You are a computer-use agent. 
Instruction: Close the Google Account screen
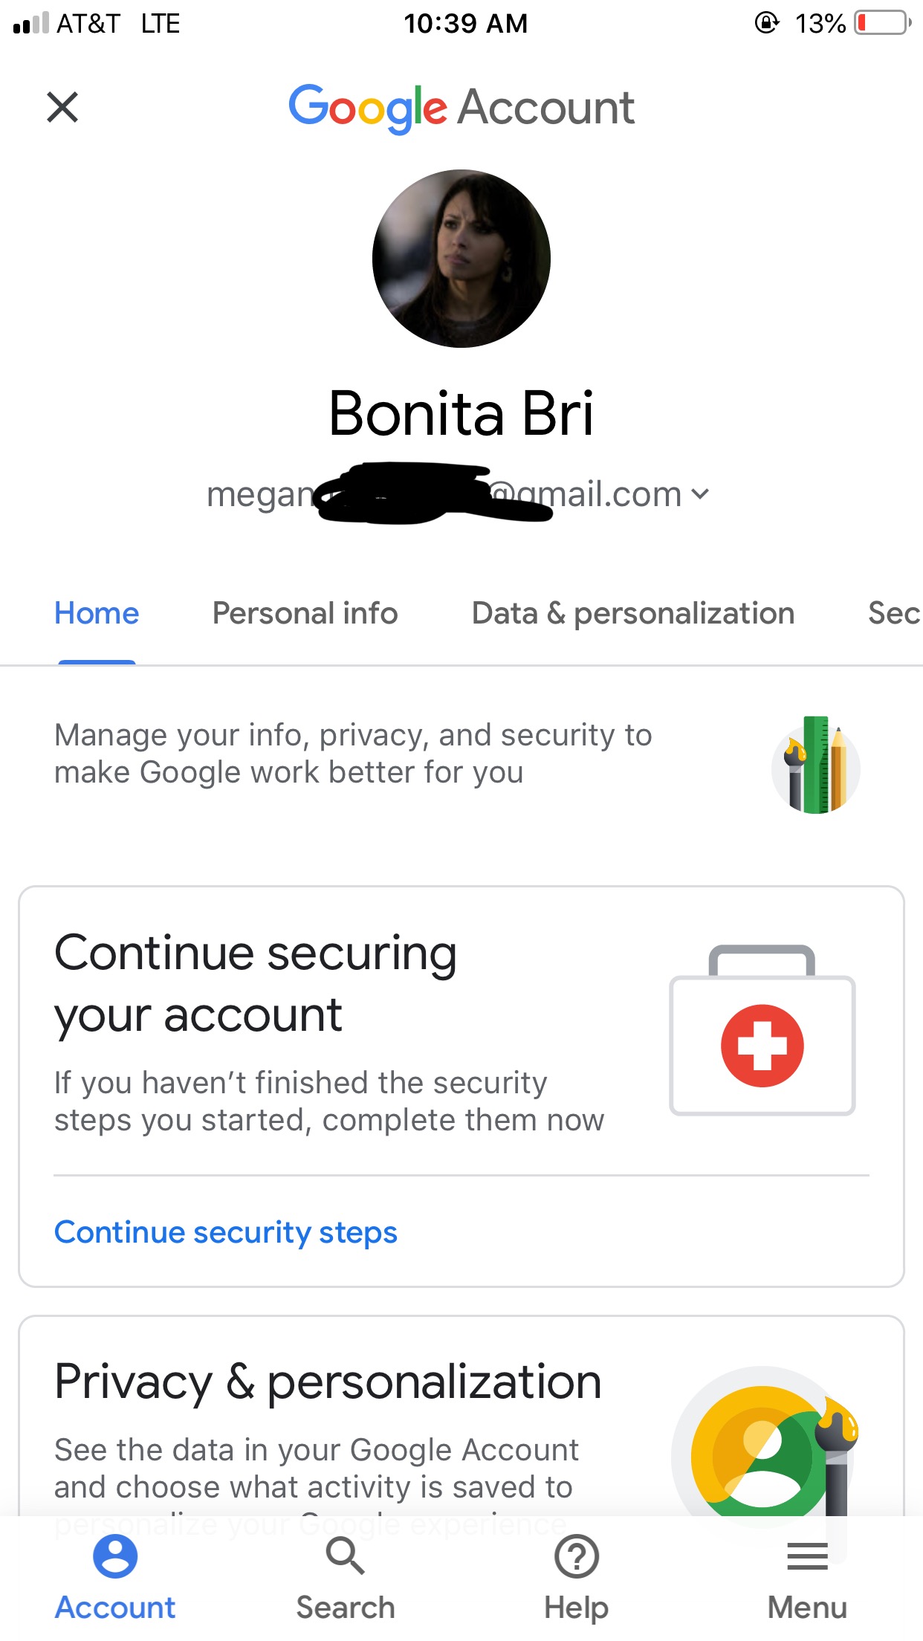pyautogui.click(x=62, y=107)
